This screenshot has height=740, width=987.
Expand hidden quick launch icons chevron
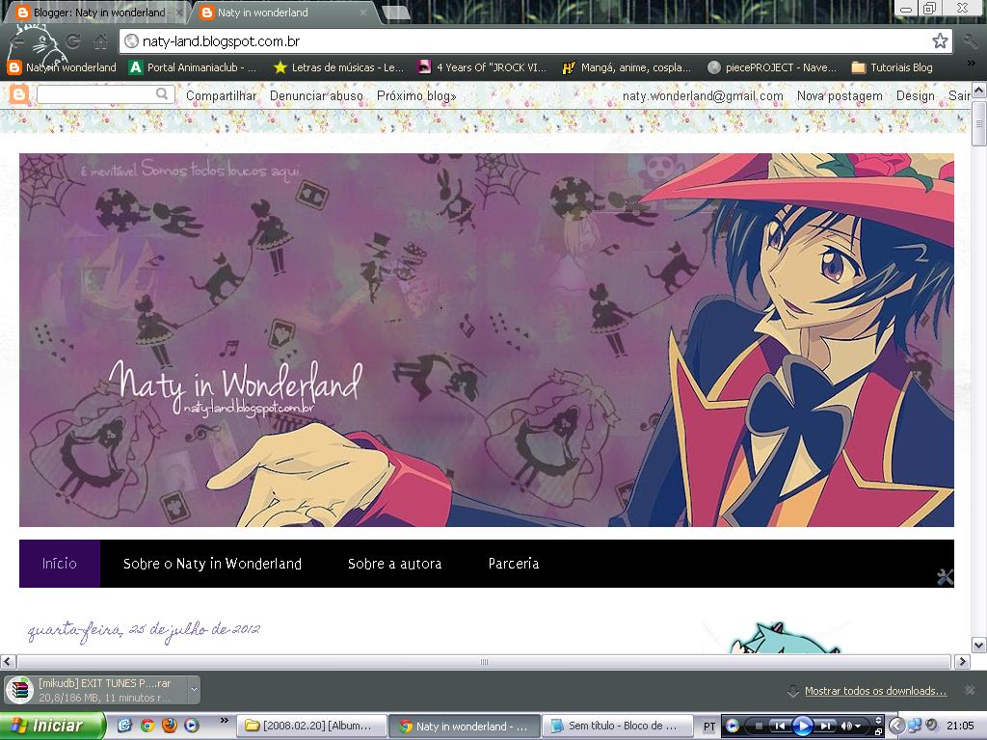tap(224, 721)
